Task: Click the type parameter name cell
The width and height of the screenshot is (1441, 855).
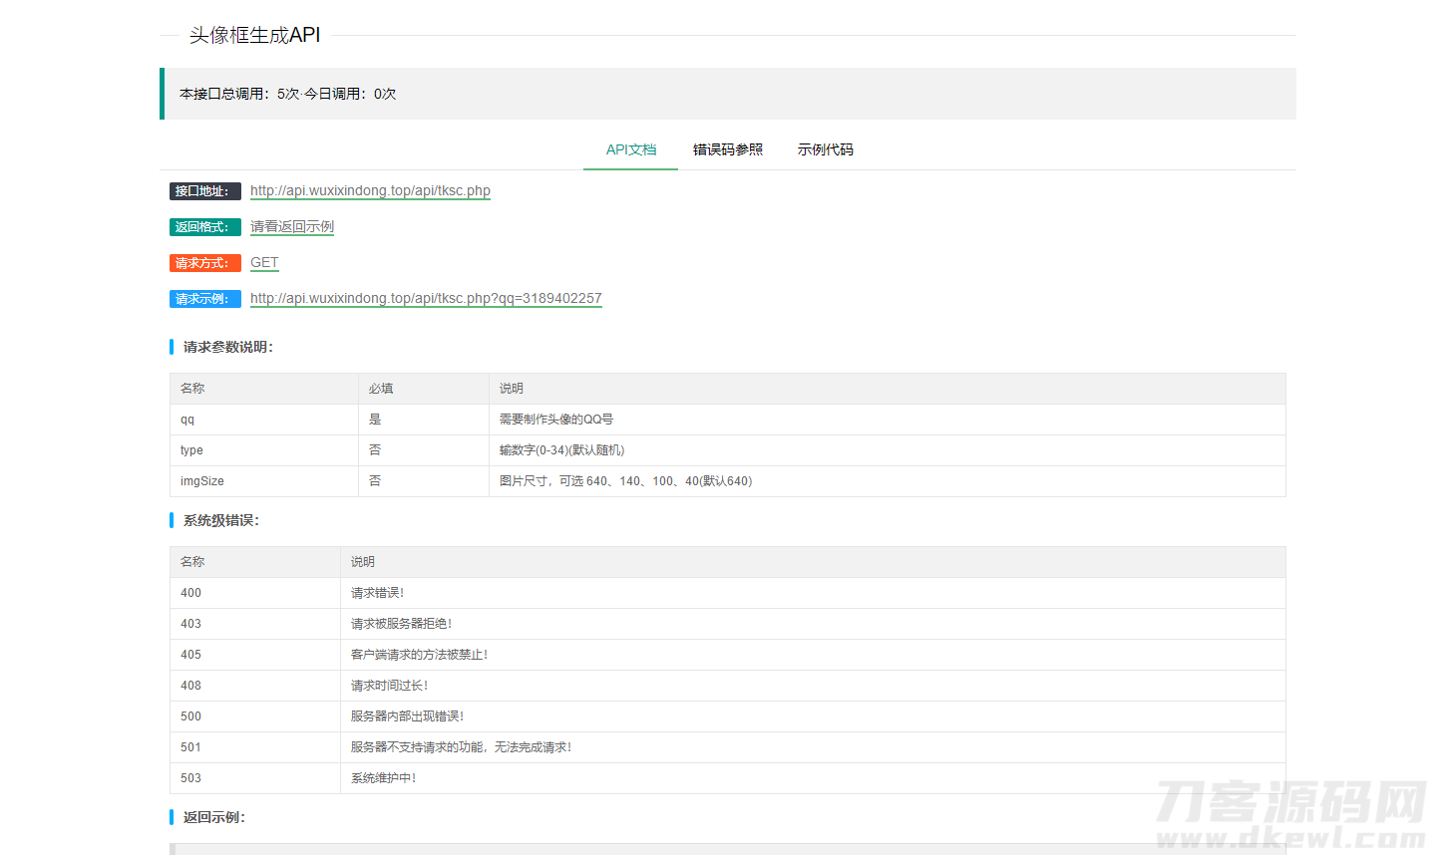Action: 191,450
